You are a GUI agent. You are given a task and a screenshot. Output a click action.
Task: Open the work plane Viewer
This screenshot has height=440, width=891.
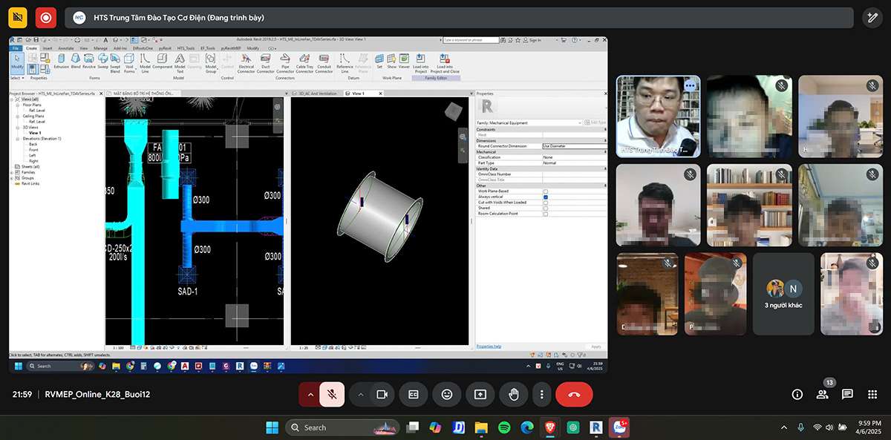[x=404, y=62]
